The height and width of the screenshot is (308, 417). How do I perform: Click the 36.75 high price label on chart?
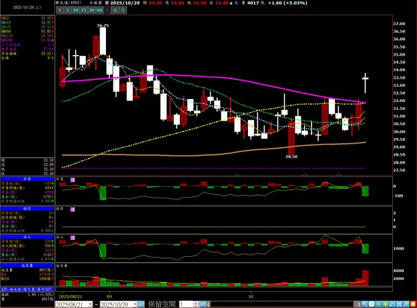(103, 25)
